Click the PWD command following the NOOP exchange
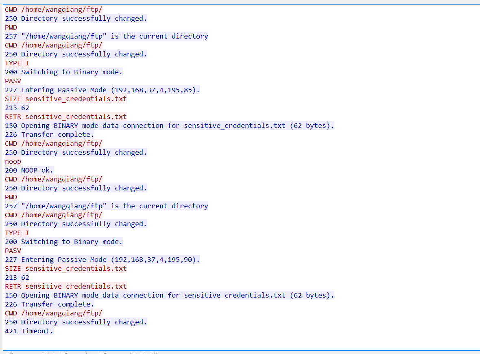 click(11, 197)
